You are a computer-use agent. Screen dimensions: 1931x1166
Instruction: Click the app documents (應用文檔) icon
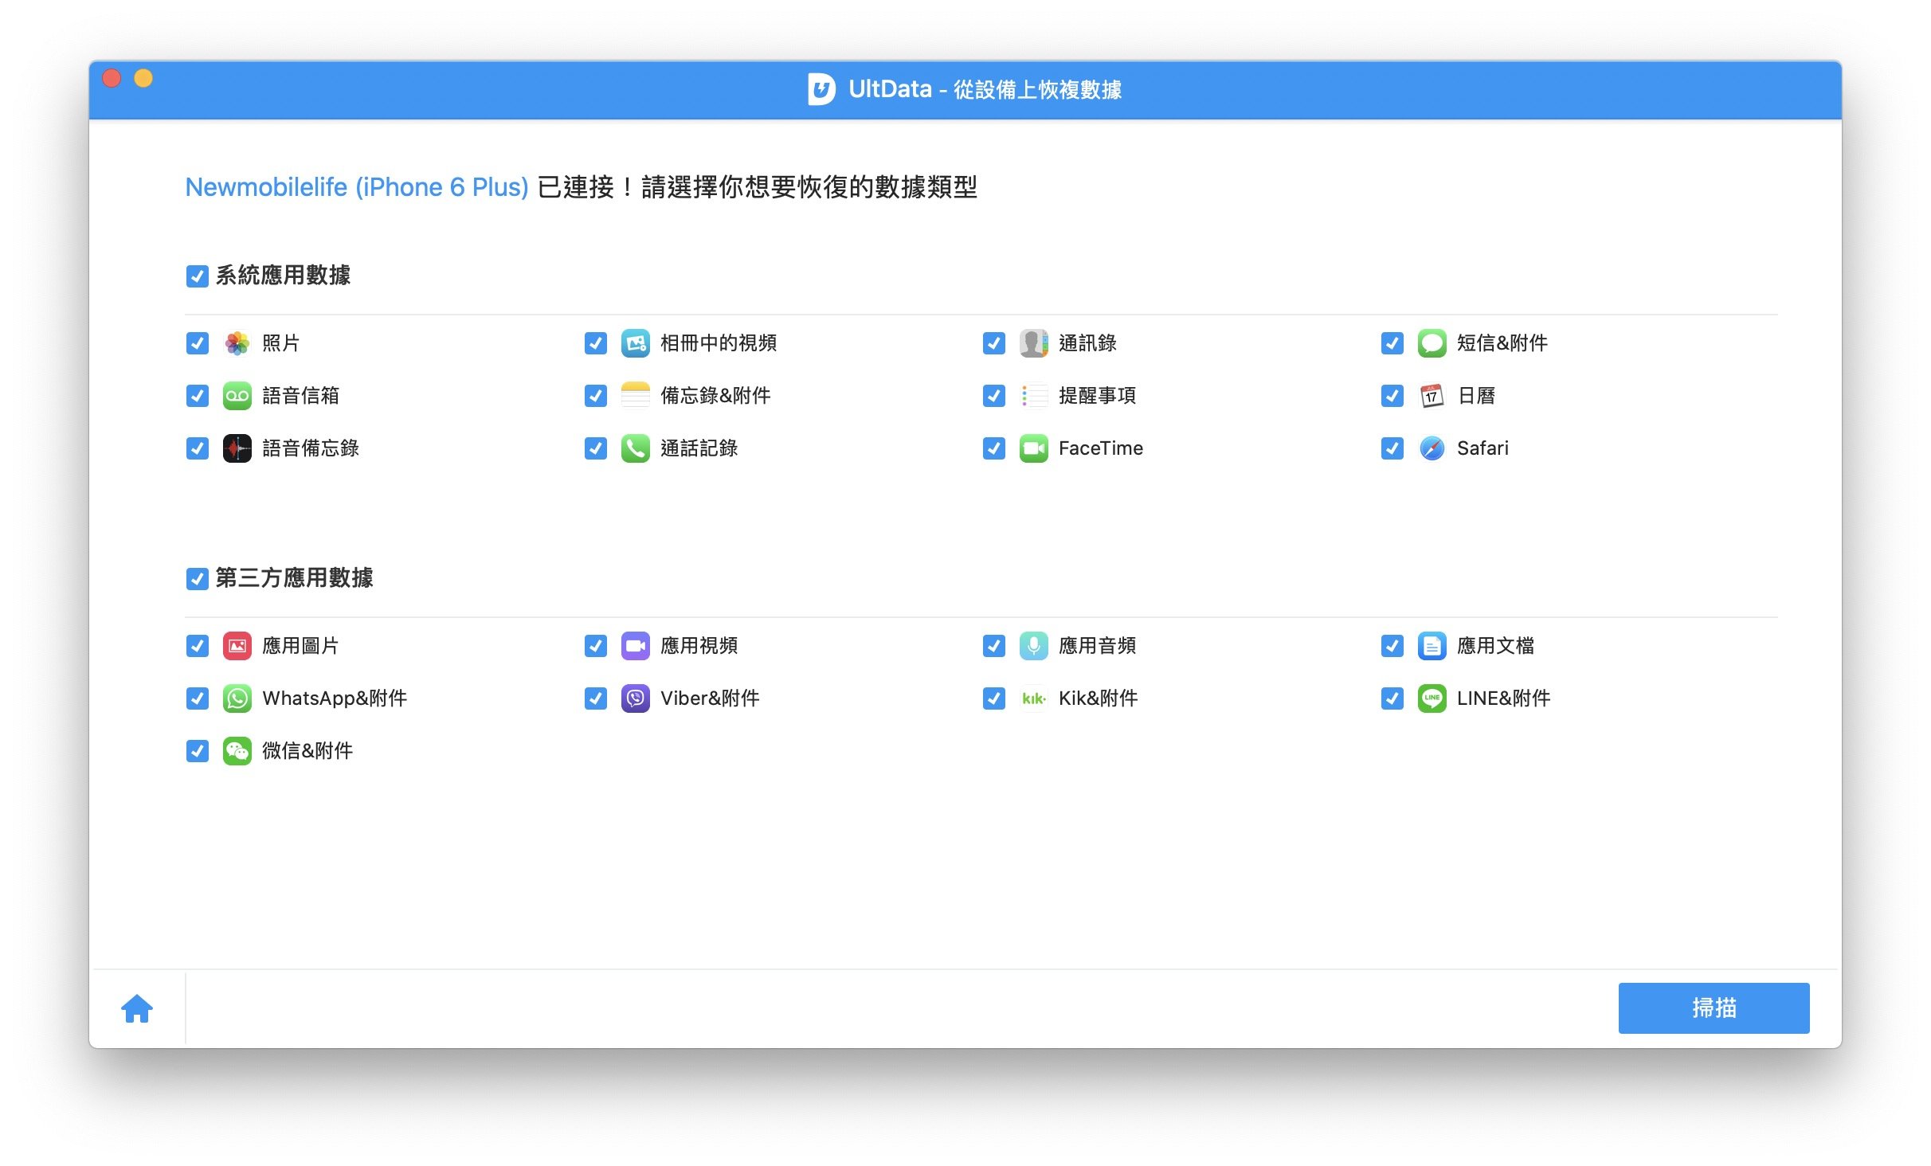1432,646
